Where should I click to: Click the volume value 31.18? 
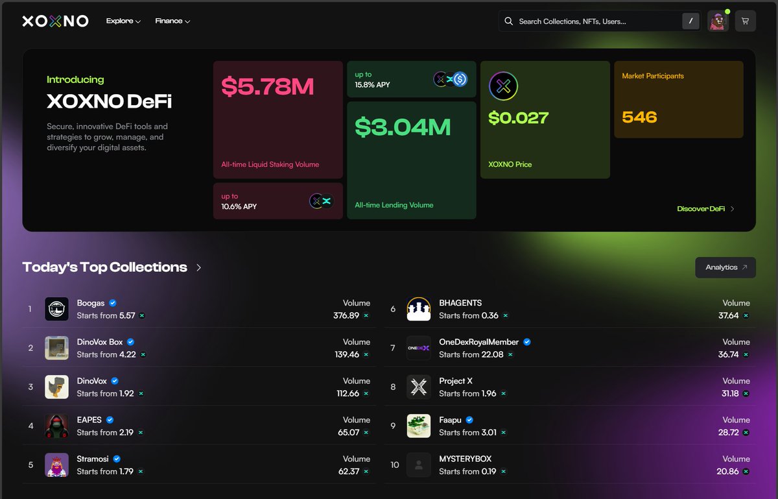(730, 393)
